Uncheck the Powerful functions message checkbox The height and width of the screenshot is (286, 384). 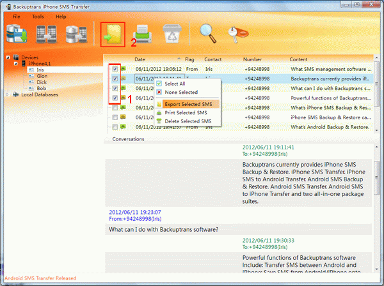(115, 98)
